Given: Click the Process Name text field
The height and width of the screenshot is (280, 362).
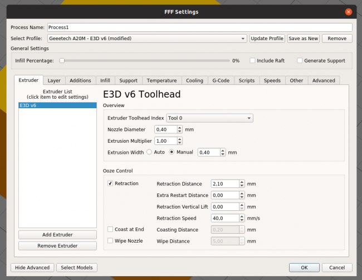Looking at the screenshot, I should point(199,27).
